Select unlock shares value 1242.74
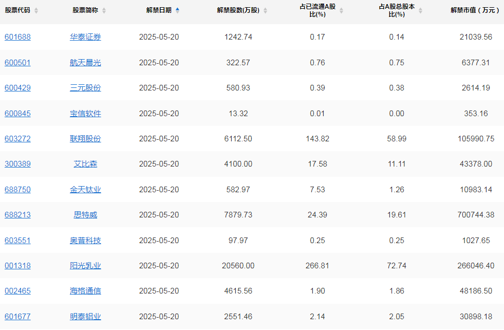 click(238, 37)
